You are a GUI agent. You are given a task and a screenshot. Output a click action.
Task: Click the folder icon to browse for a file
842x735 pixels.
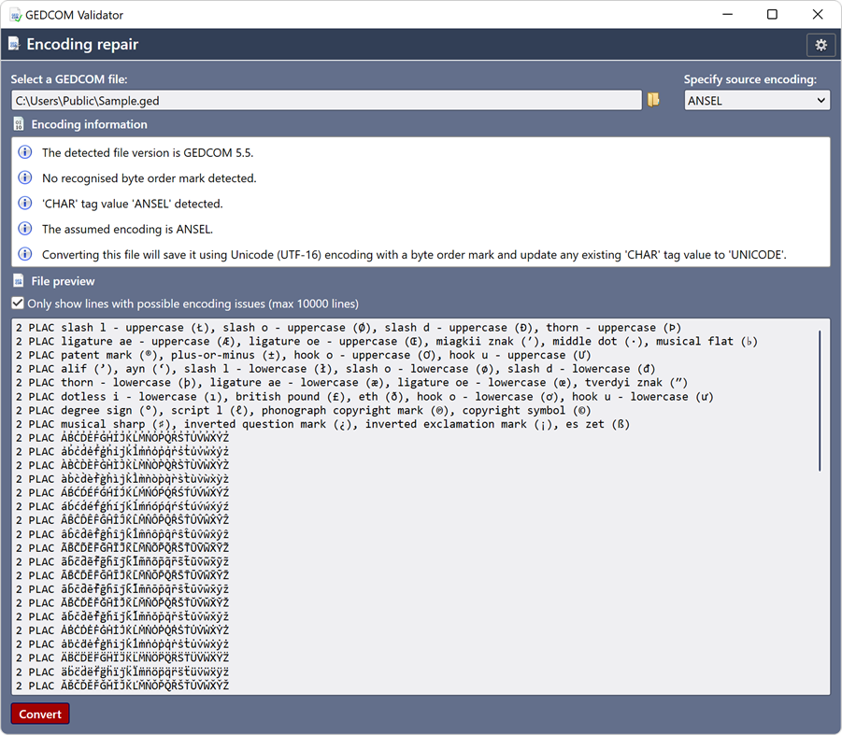pos(654,100)
